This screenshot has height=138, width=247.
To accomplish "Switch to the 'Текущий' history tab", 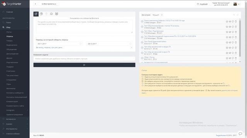I will [156, 15].
